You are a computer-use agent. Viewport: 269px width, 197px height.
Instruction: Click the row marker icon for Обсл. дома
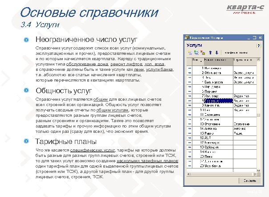click(x=189, y=73)
